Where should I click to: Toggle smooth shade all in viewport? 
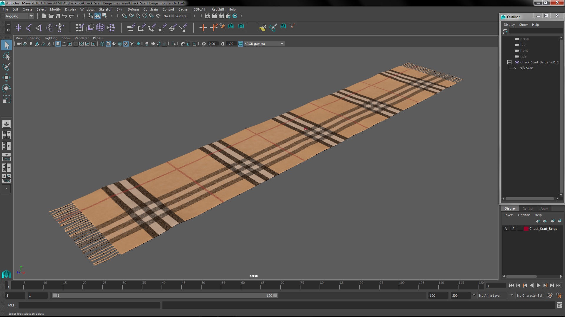108,44
